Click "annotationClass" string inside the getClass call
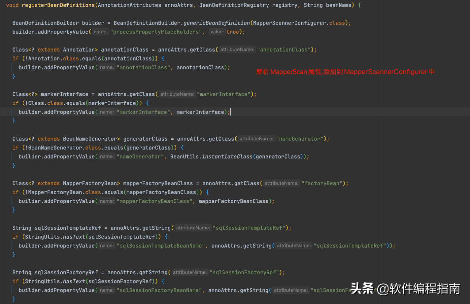 click(284, 50)
